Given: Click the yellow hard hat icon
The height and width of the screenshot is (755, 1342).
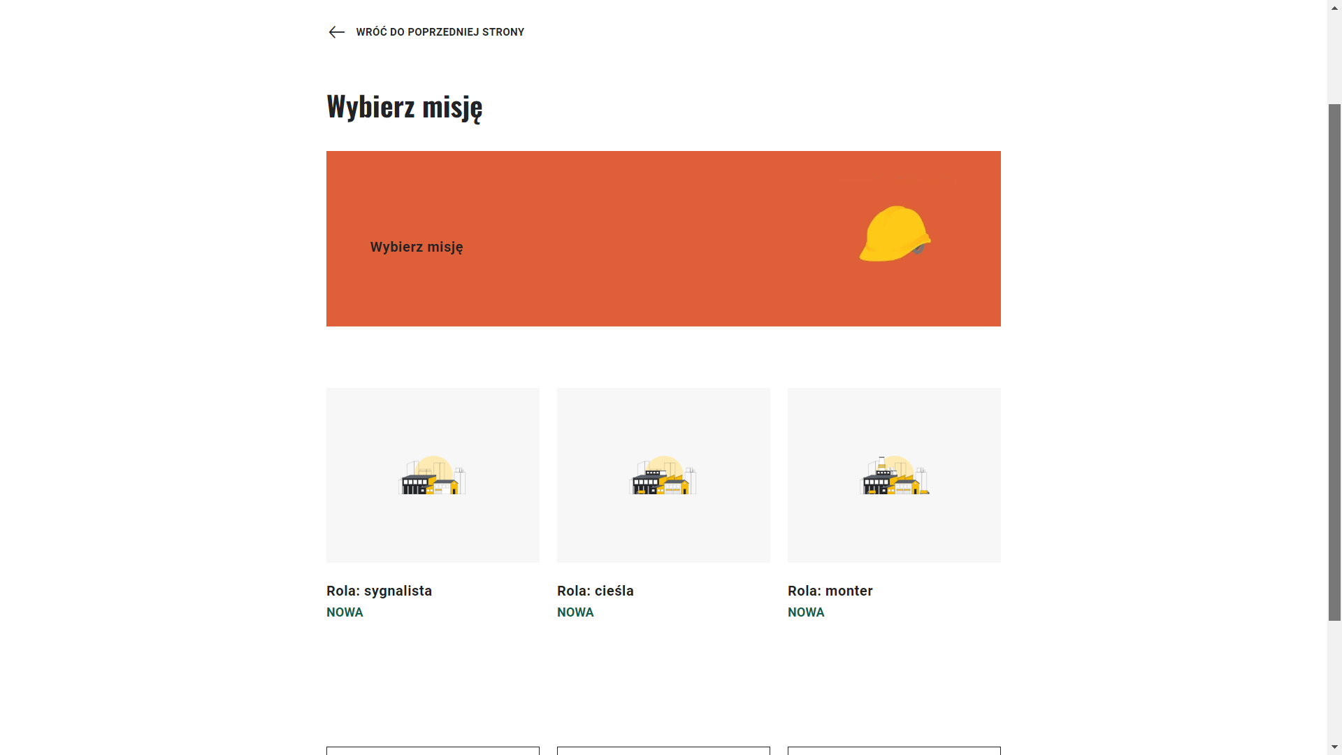Looking at the screenshot, I should click(x=895, y=233).
